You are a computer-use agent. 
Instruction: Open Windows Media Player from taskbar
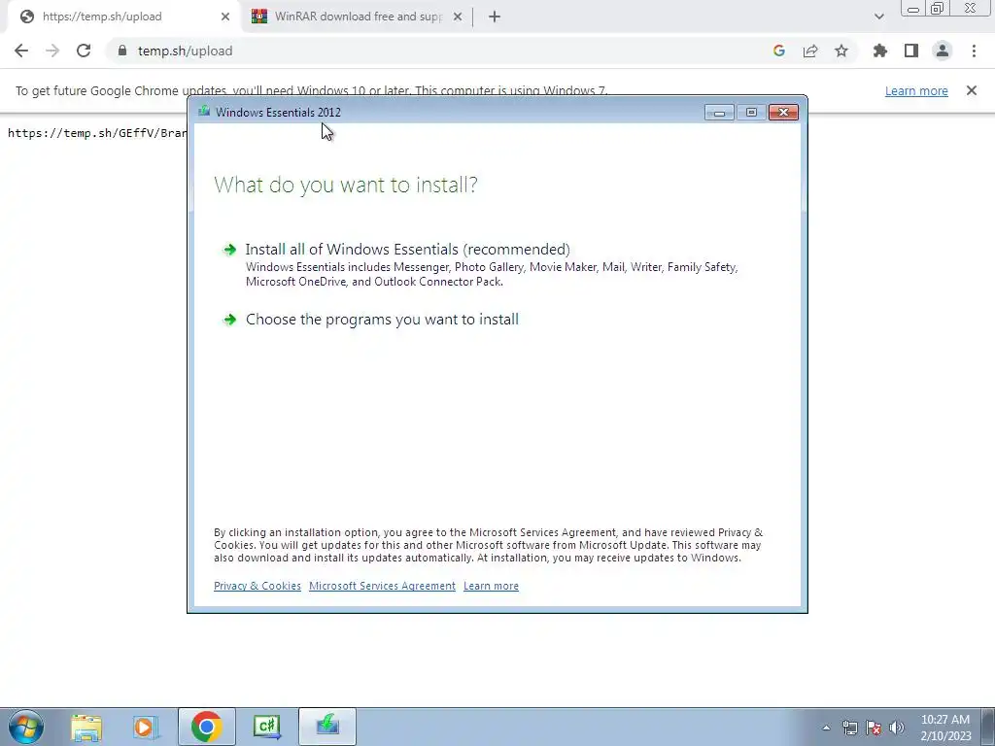(146, 727)
